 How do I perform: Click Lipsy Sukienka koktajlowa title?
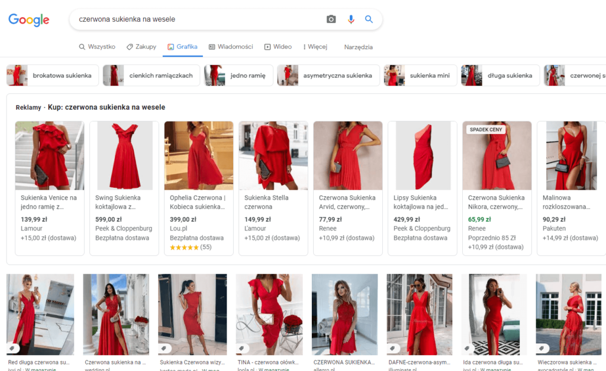[421, 202]
